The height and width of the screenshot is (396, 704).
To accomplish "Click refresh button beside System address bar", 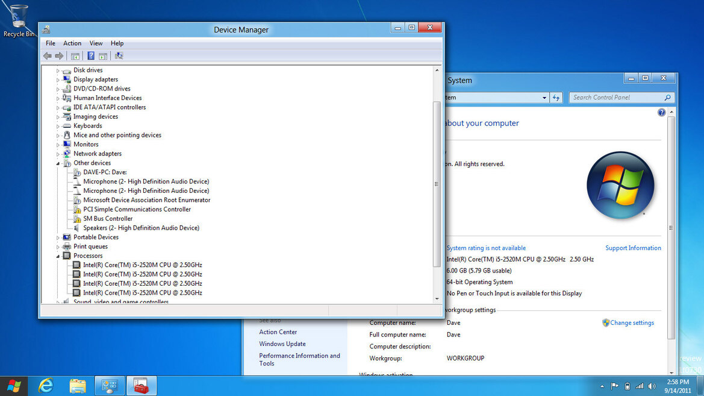I will pos(556,98).
